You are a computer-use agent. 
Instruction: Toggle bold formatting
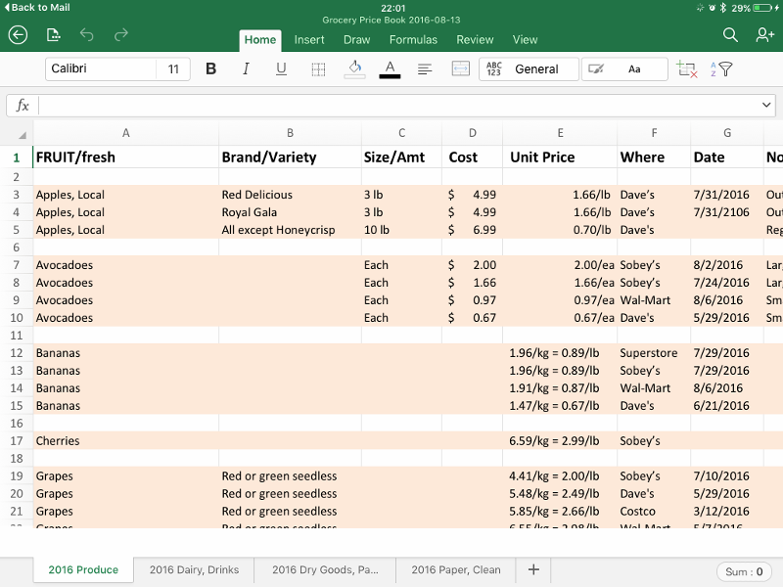pos(210,69)
